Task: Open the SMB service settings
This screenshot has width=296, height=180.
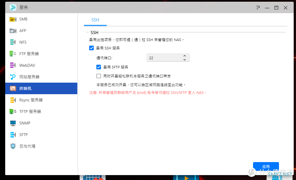Action: click(x=23, y=19)
